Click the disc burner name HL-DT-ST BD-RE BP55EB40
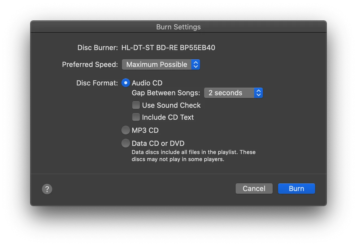357x246 pixels. click(168, 48)
